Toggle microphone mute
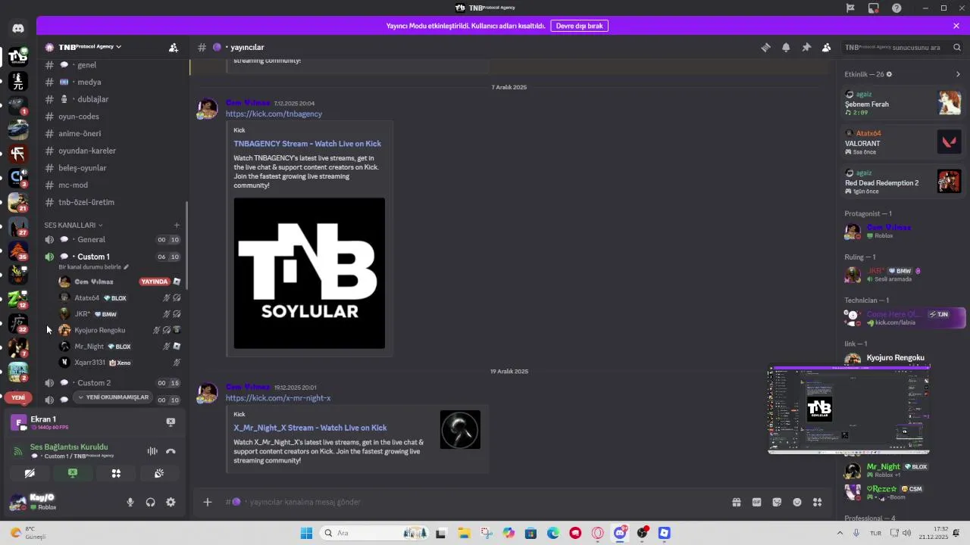 [130, 502]
